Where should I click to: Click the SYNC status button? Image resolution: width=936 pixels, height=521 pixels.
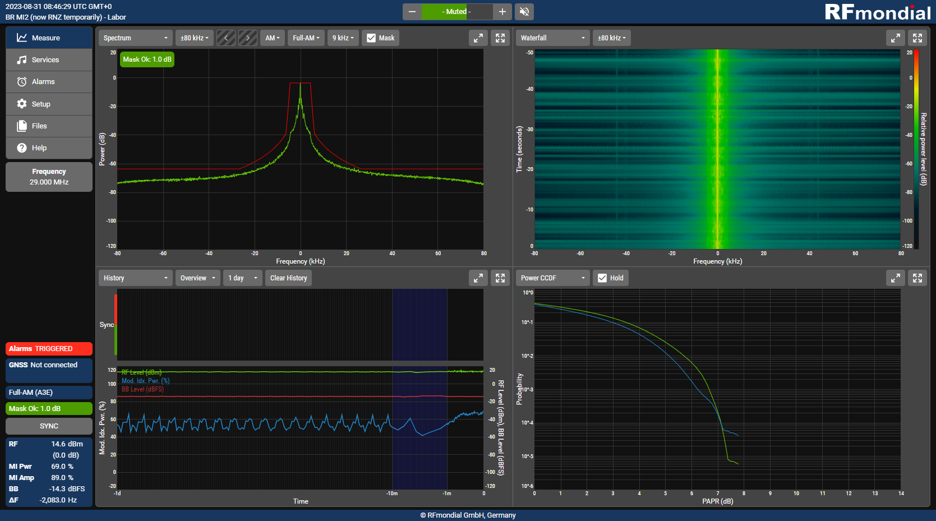(49, 426)
